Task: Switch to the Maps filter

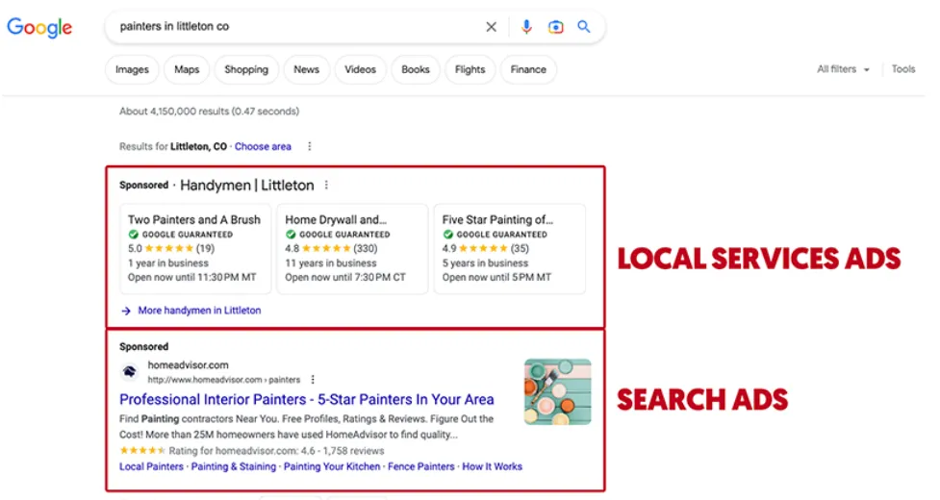Action: click(187, 69)
